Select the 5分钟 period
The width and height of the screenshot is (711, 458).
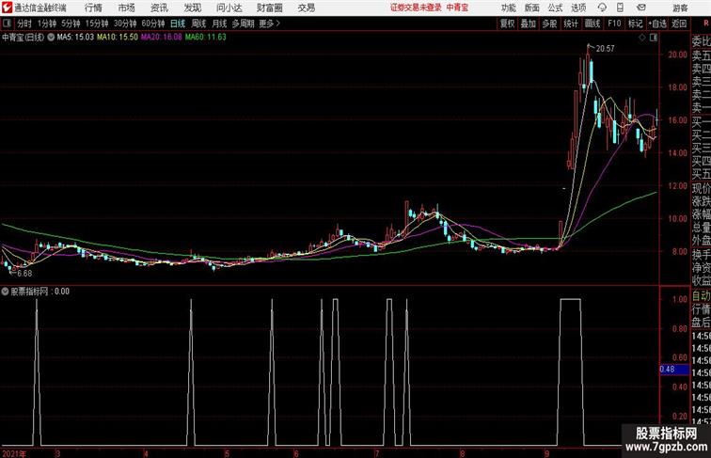(71, 24)
